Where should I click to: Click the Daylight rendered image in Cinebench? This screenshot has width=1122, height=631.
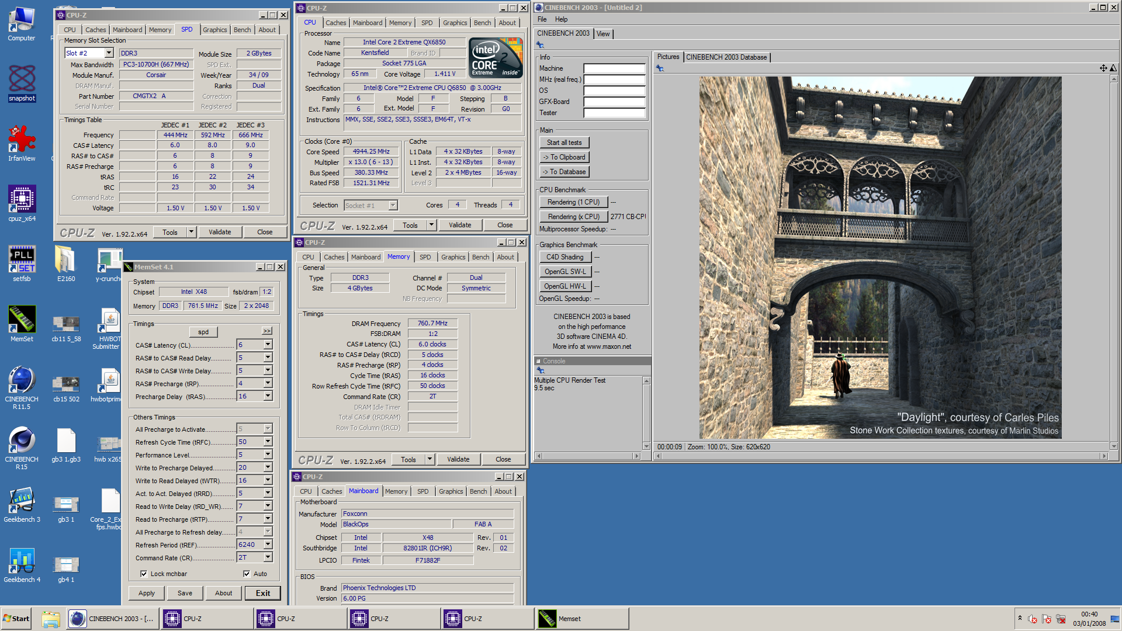click(x=881, y=258)
